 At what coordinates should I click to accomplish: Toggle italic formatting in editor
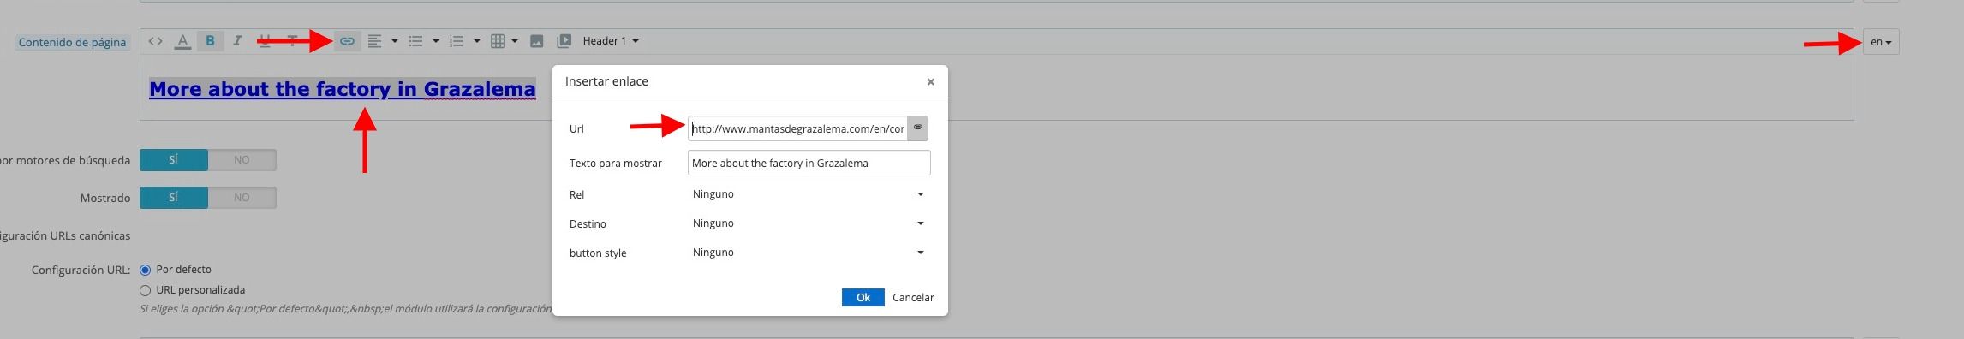(237, 41)
